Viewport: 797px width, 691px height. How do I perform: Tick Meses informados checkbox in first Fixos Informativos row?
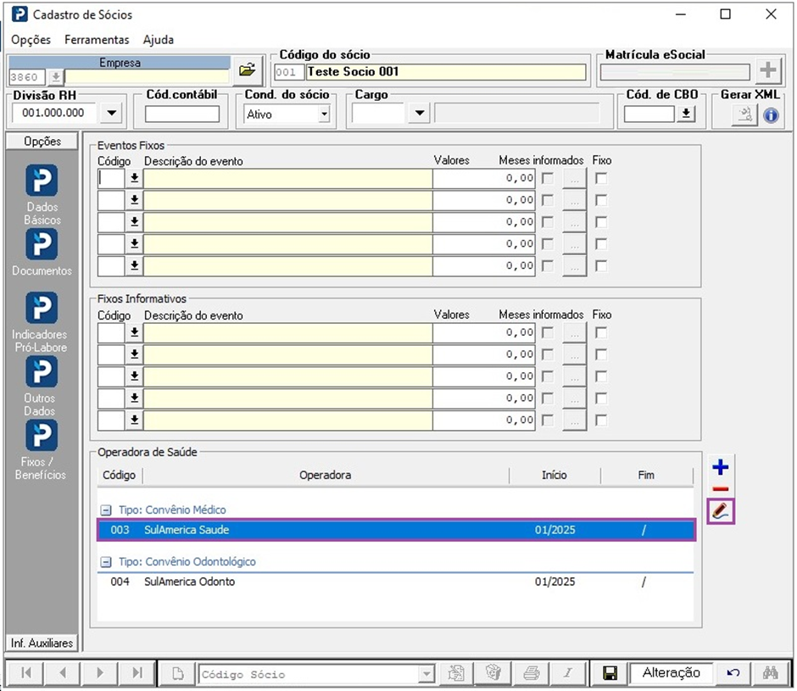click(548, 333)
